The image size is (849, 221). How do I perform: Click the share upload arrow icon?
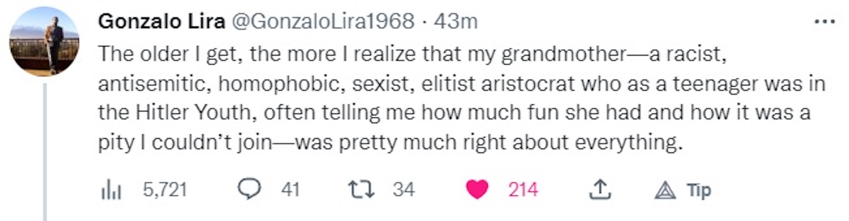(600, 189)
